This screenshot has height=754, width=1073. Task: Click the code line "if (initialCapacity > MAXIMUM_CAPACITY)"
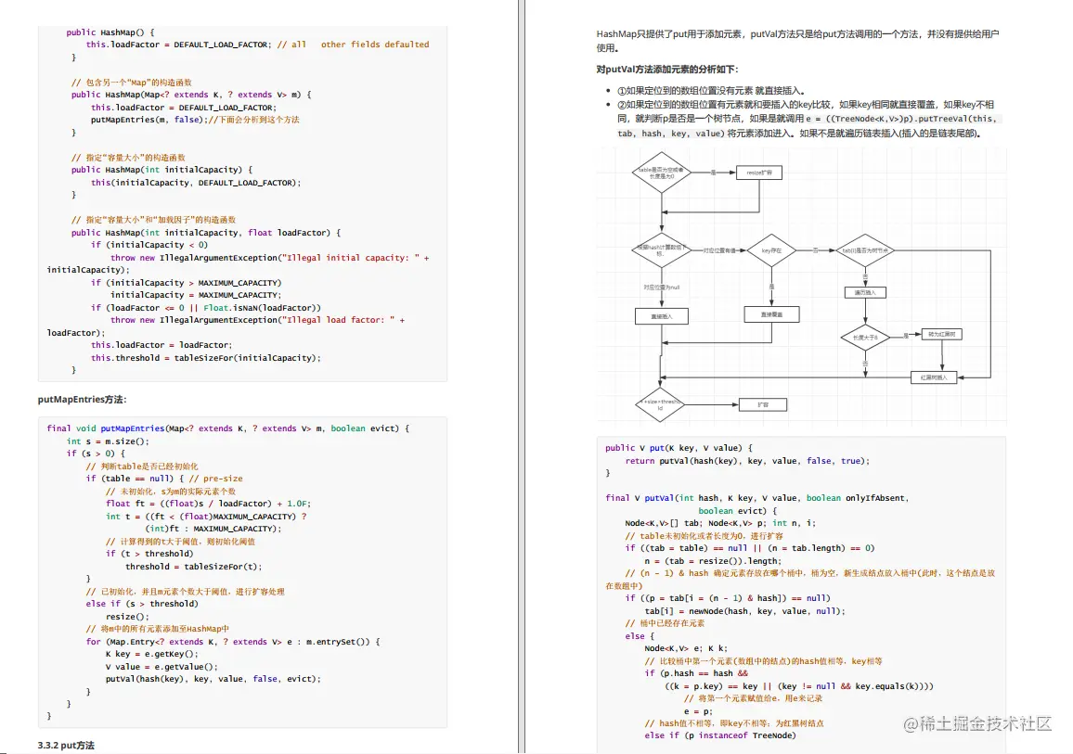click(187, 282)
